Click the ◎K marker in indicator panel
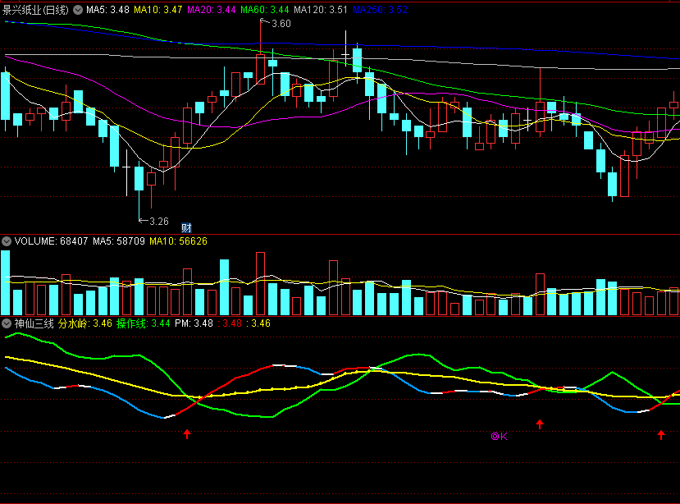This screenshot has height=504, width=680. tap(499, 436)
